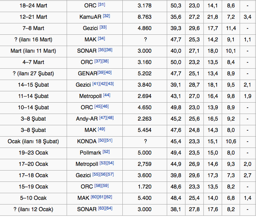The image size is (256, 217).
Task: Click citation 32 beside KamuAR
Action: (x=106, y=16)
